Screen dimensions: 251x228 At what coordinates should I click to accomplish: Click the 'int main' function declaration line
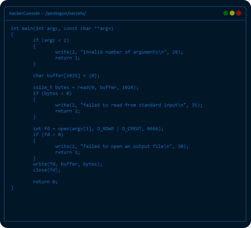[x=62, y=28]
